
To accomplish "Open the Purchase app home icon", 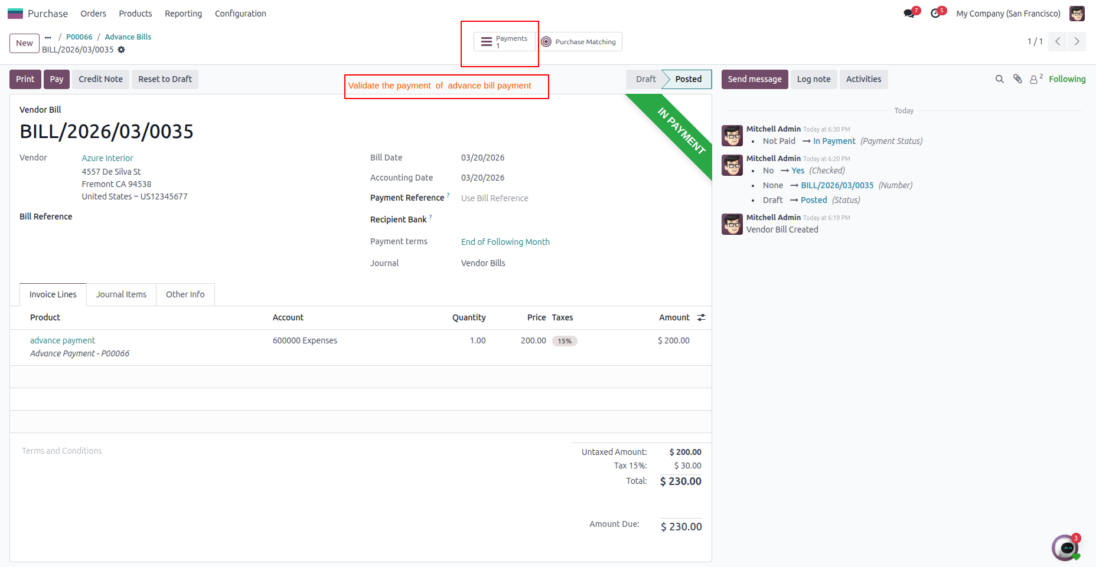I will (15, 14).
